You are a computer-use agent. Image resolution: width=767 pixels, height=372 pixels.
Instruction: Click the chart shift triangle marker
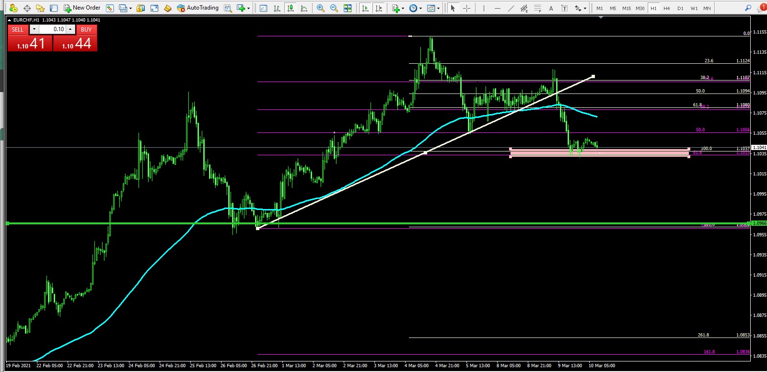point(601,18)
